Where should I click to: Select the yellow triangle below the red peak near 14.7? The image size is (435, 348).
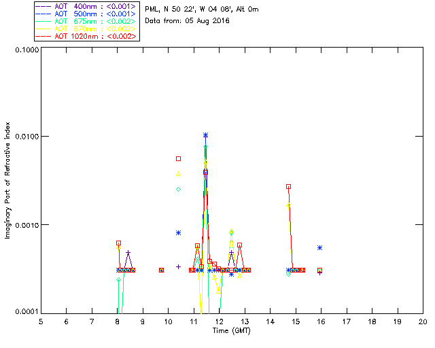(x=288, y=205)
